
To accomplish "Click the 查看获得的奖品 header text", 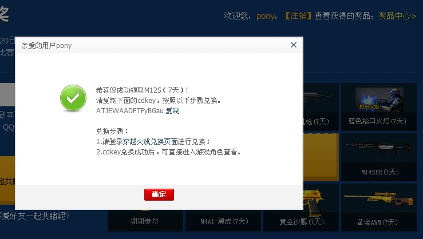I will click(344, 16).
